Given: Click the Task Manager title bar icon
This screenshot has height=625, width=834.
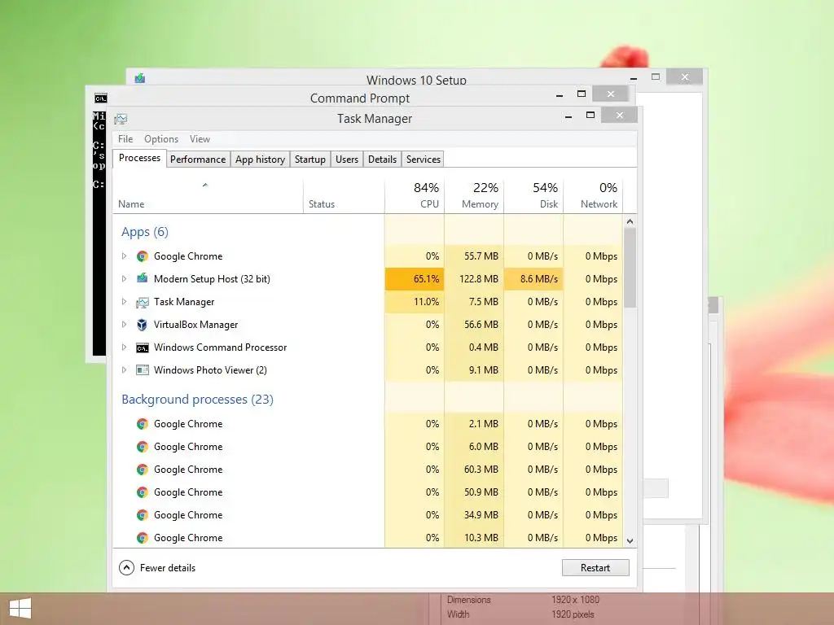Looking at the screenshot, I should click(x=121, y=119).
